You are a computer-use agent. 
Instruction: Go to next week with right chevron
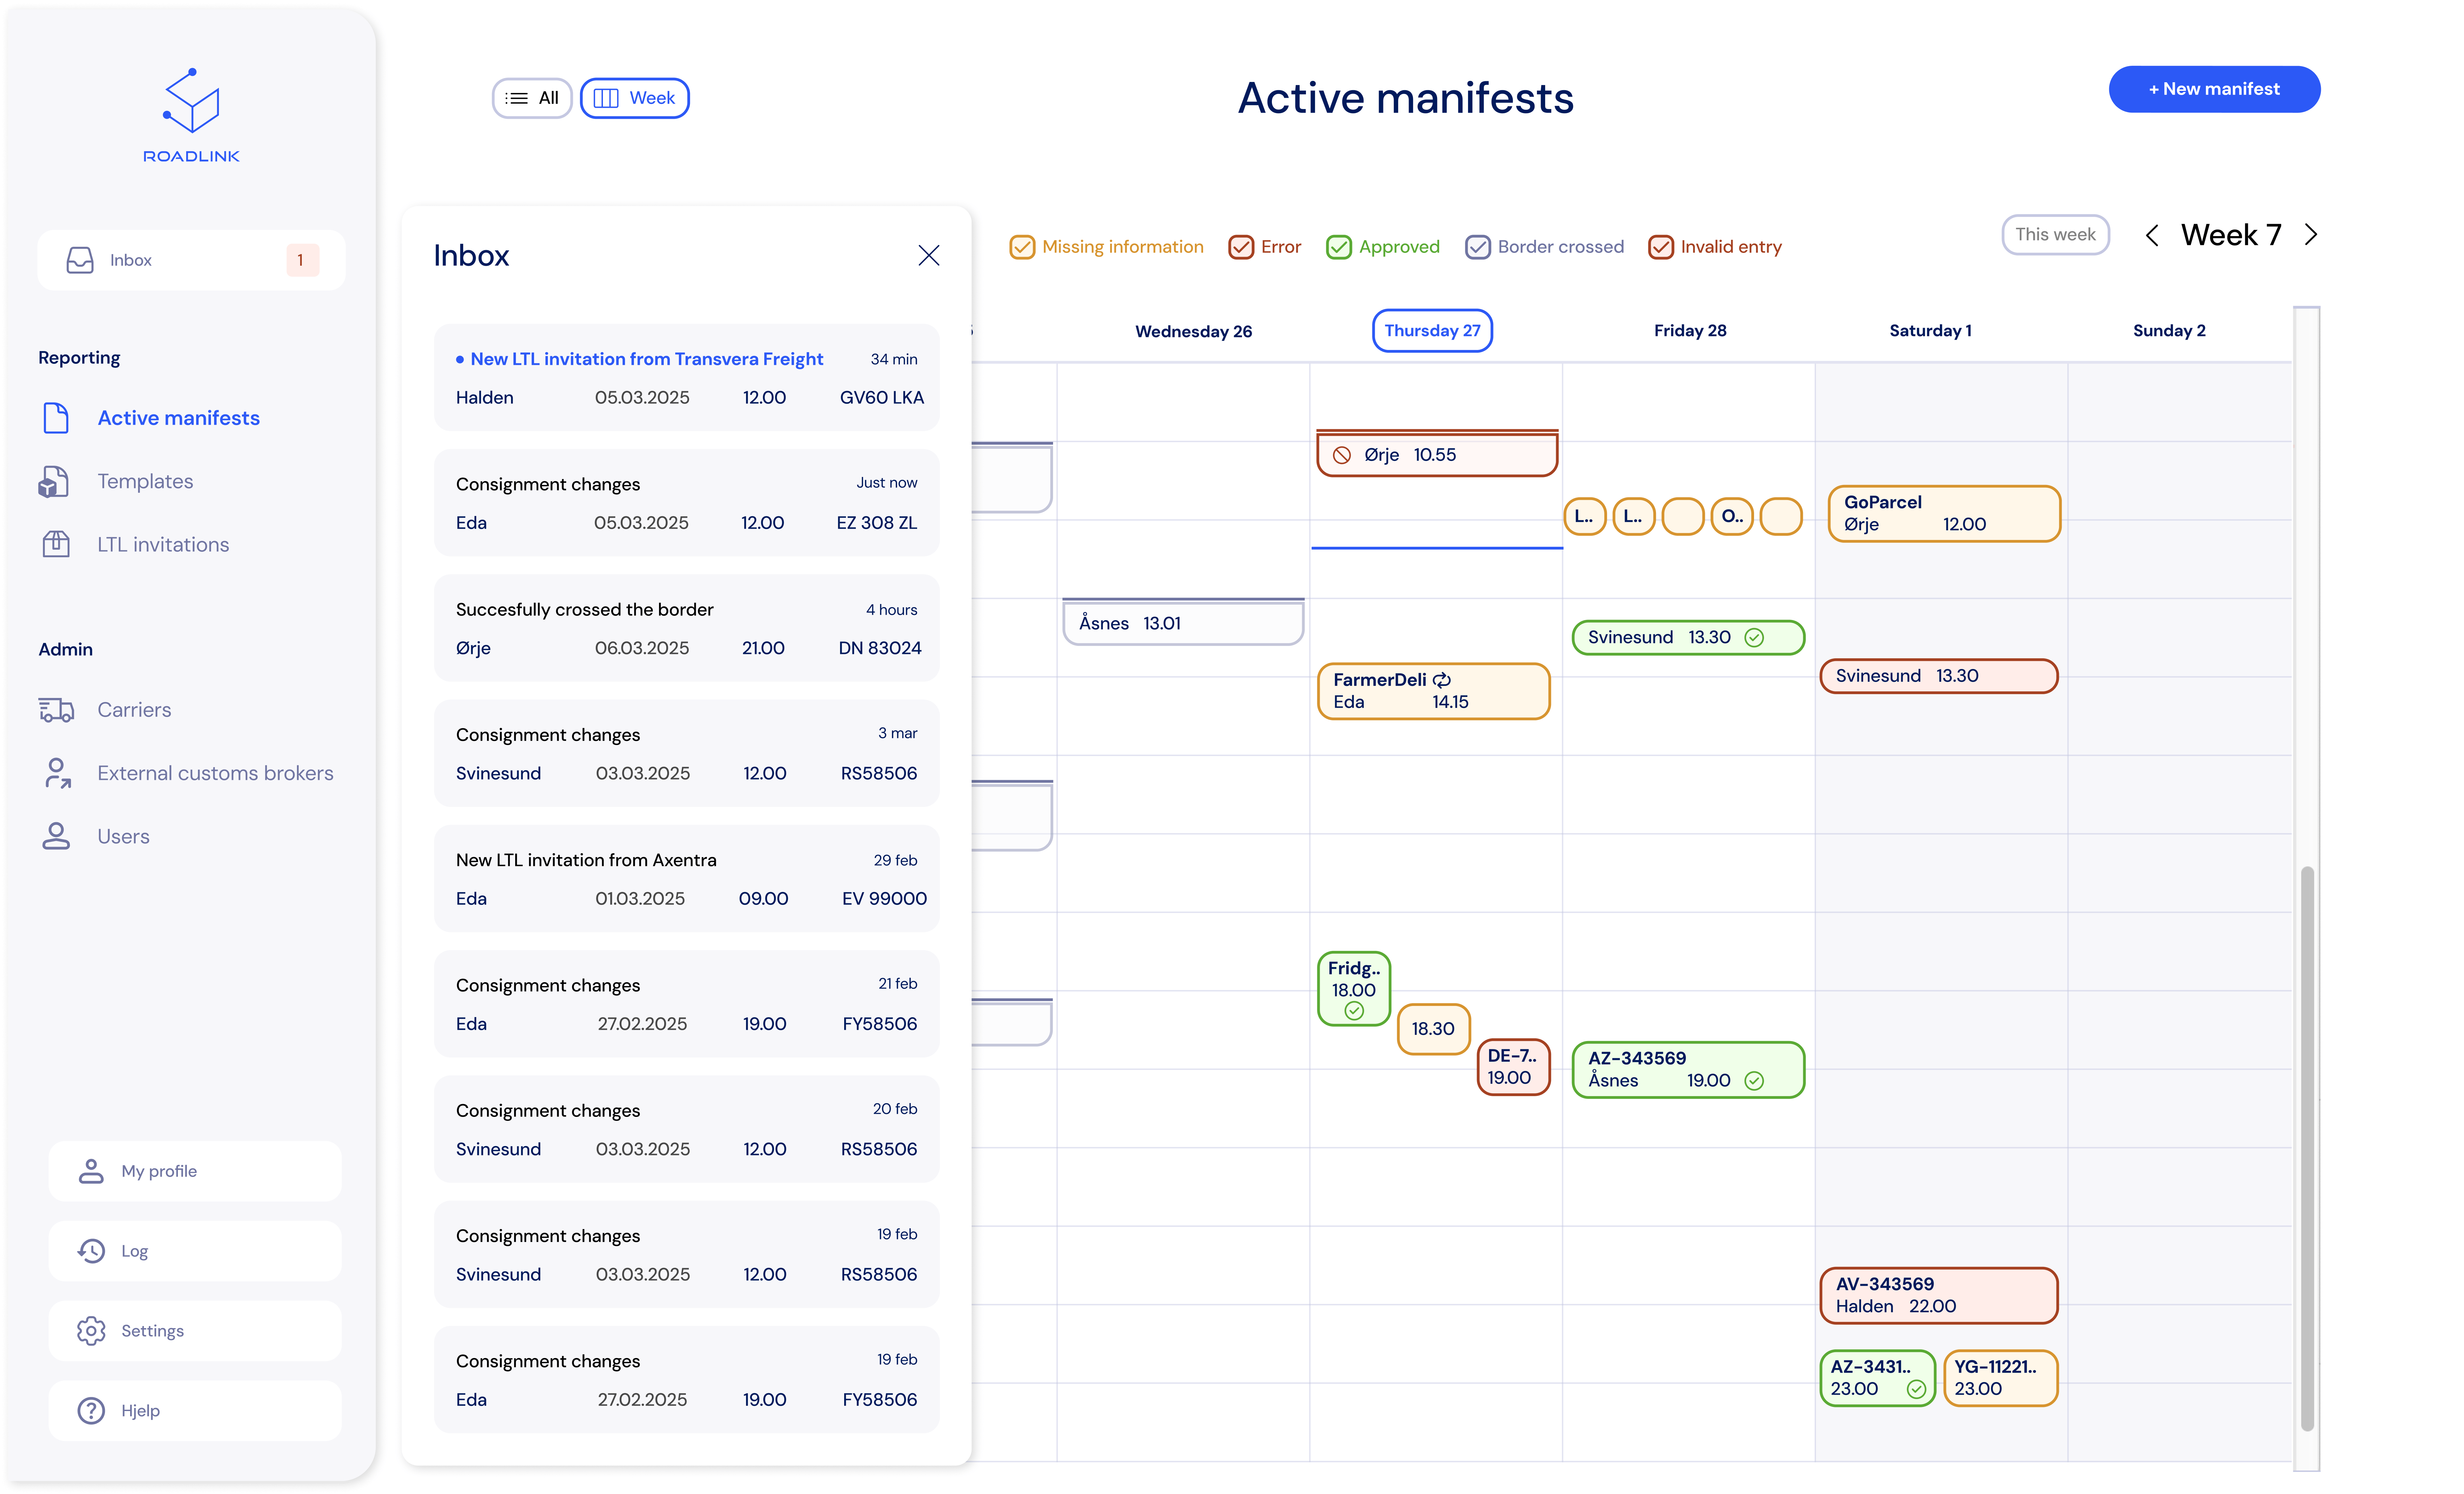[x=2311, y=235]
